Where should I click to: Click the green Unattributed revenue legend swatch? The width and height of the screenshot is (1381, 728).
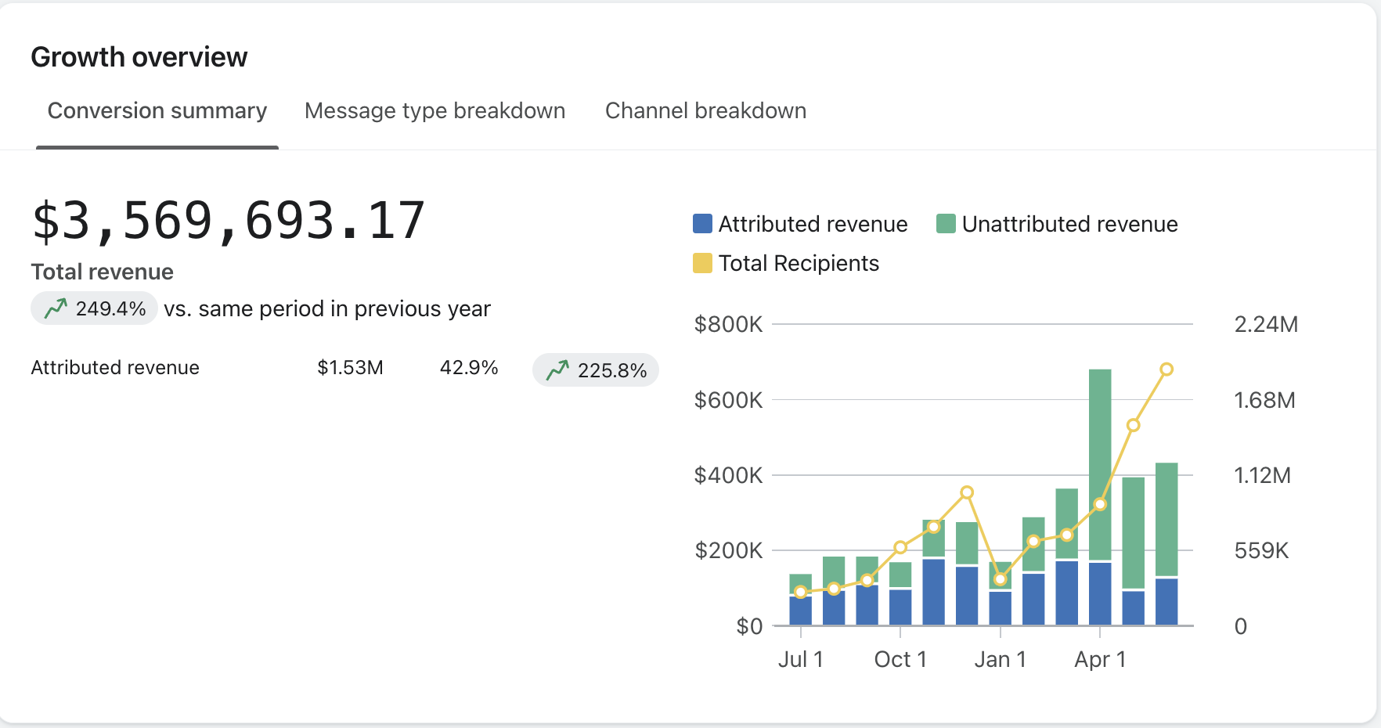[x=946, y=224]
